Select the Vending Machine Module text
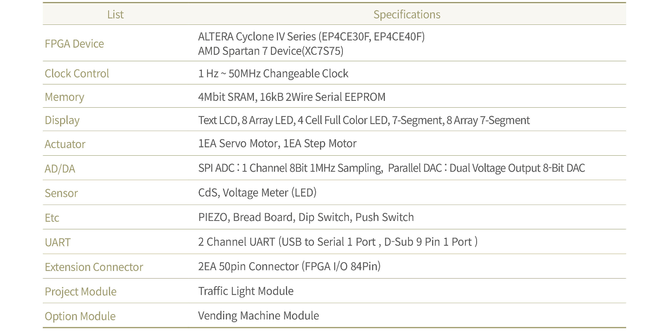668x333 pixels. [x=258, y=316]
